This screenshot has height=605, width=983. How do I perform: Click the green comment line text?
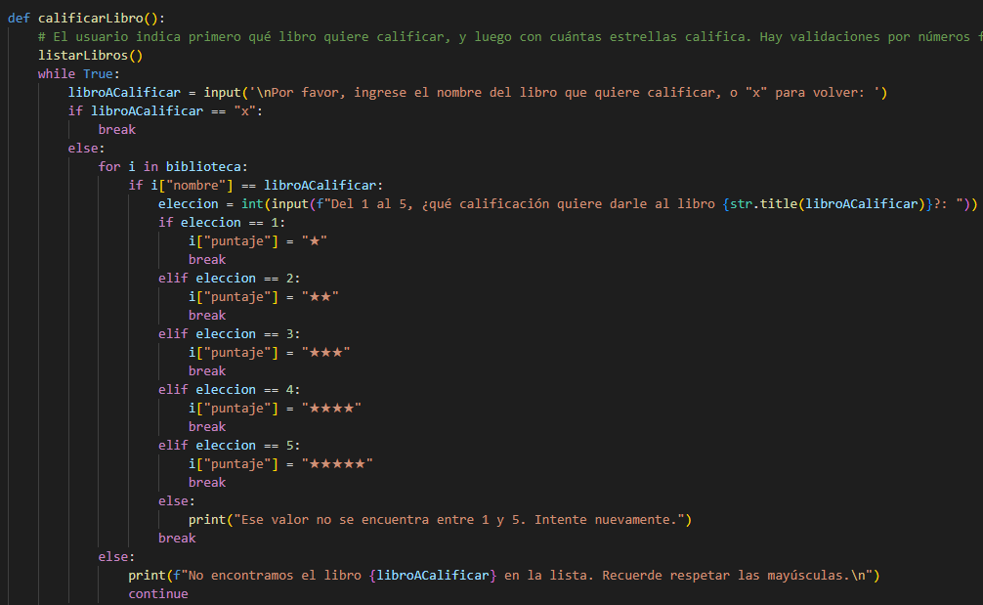[510, 37]
